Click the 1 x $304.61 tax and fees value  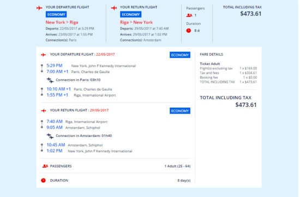pos(248,73)
